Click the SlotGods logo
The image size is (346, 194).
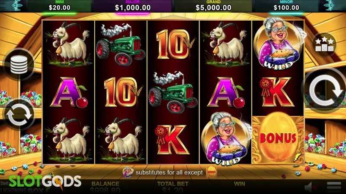(45, 181)
